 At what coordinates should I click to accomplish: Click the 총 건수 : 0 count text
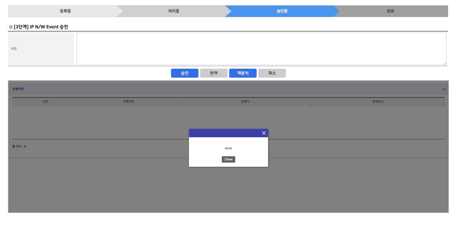[x=19, y=147]
